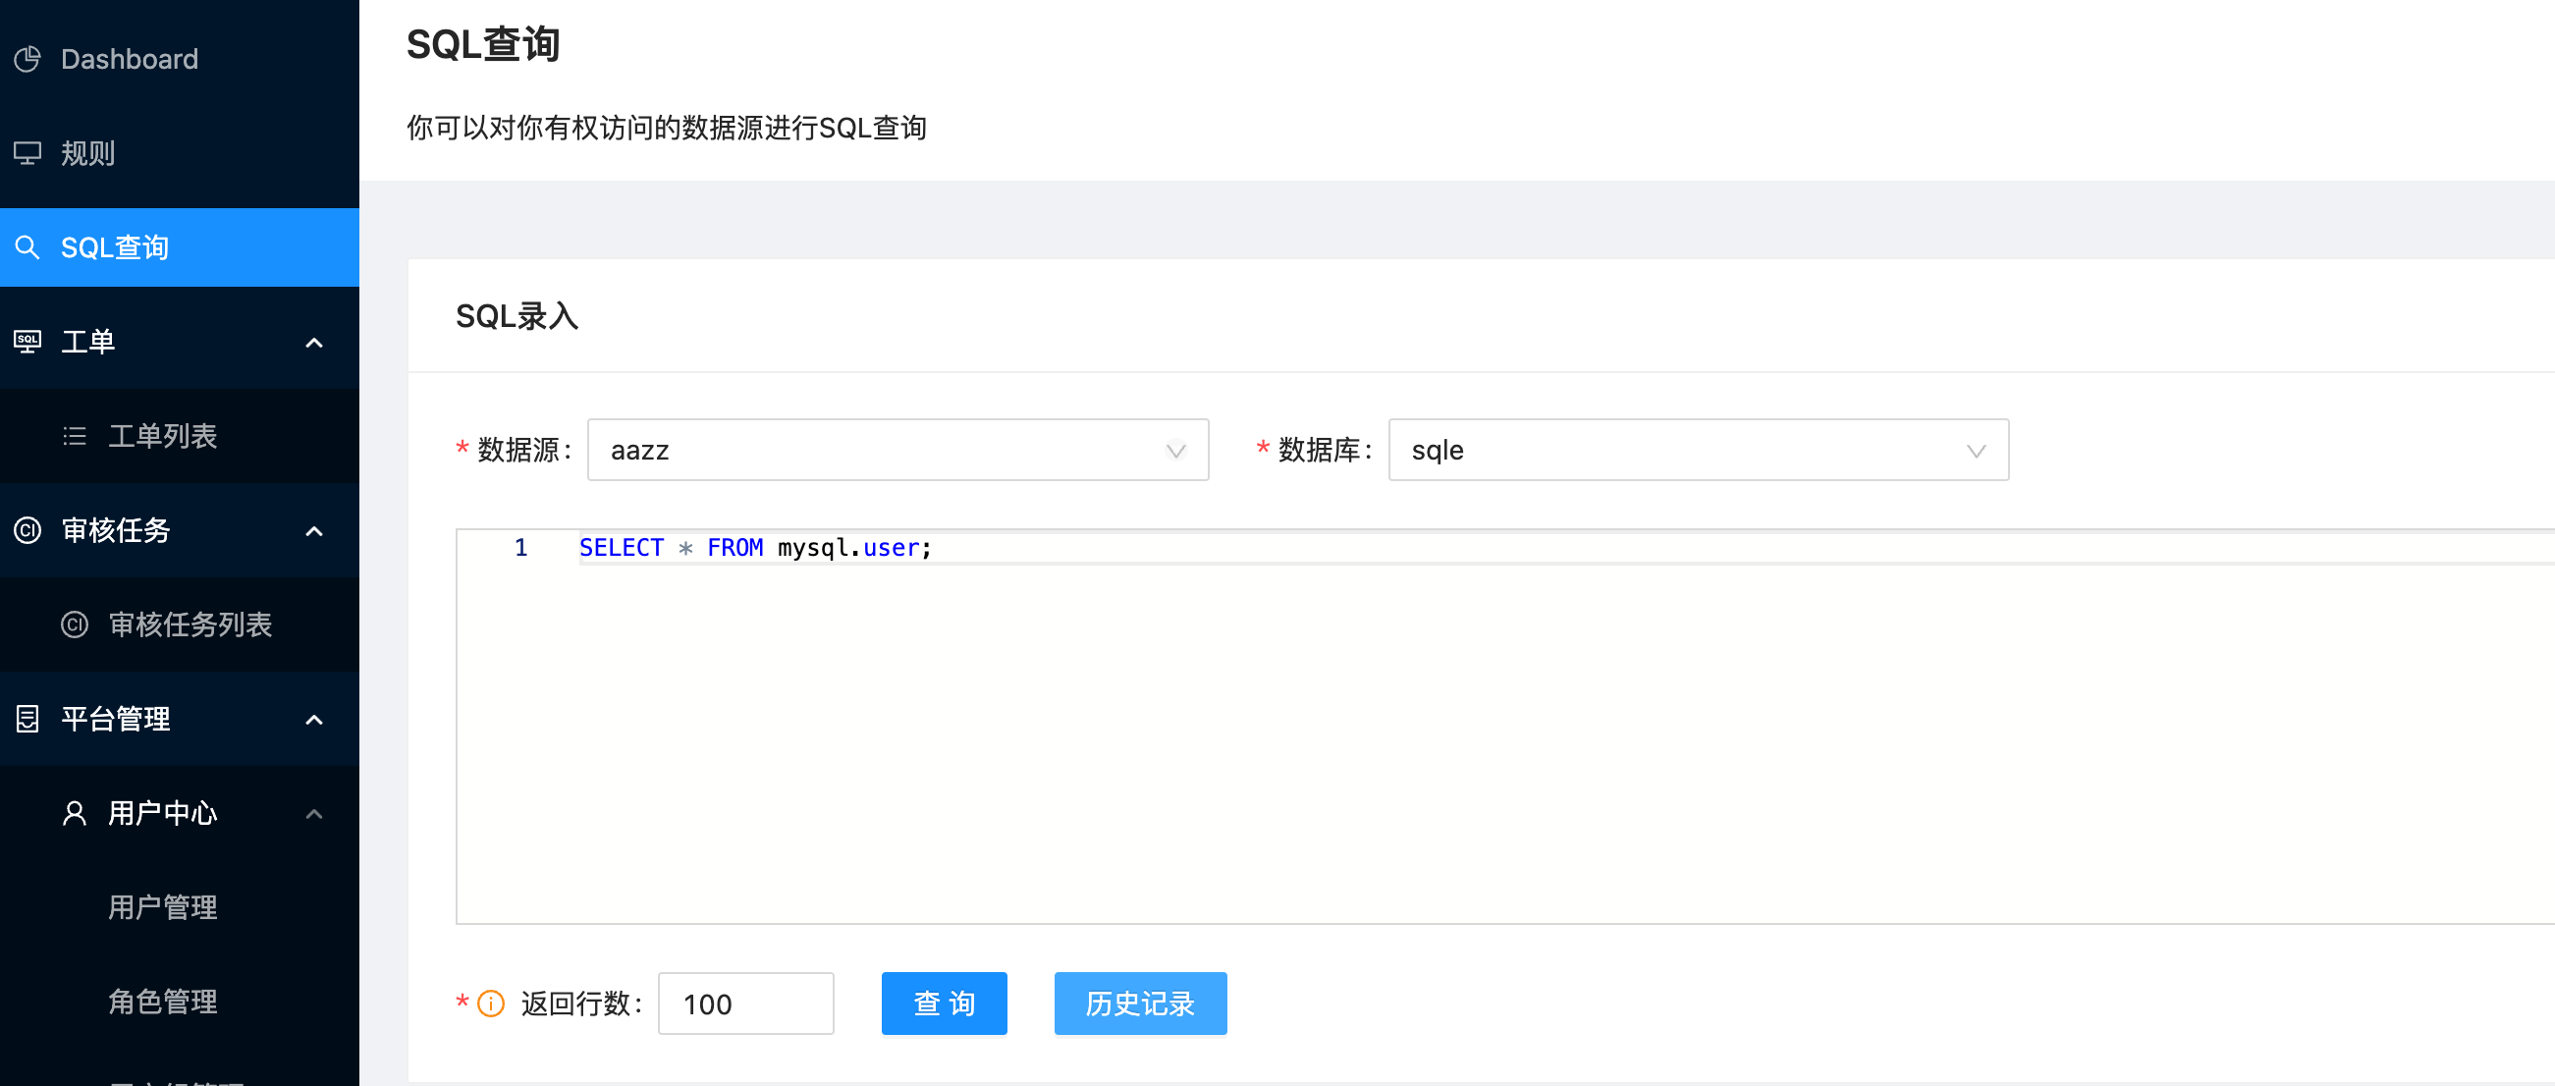Viewport: 2555px width, 1086px height.
Task: Click the CI icon beside 审核任务
Action: 27,530
